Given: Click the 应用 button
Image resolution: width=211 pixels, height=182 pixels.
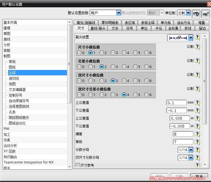Looking at the screenshot, I should (x=179, y=176).
